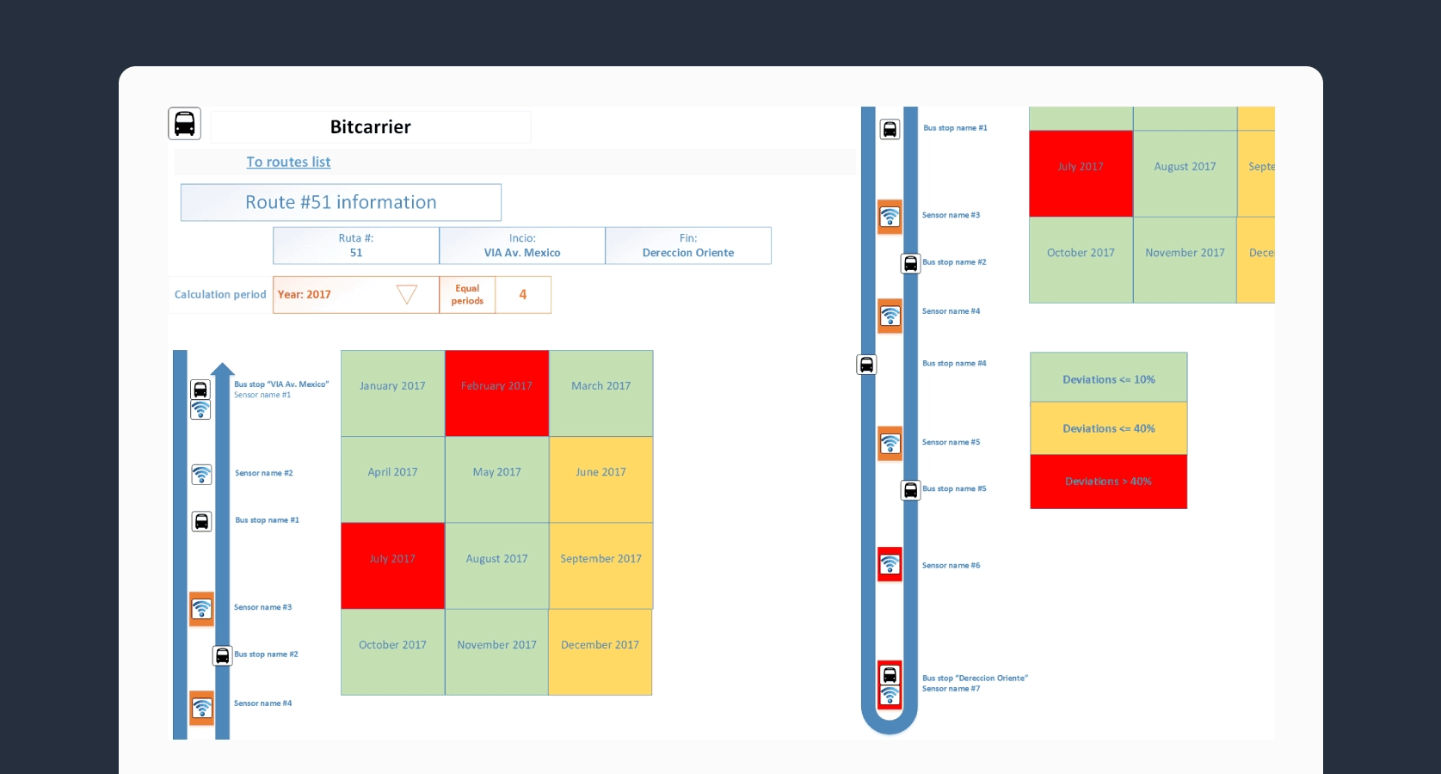Select the Ruta #: 51 field
The height and width of the screenshot is (774, 1441).
(356, 245)
